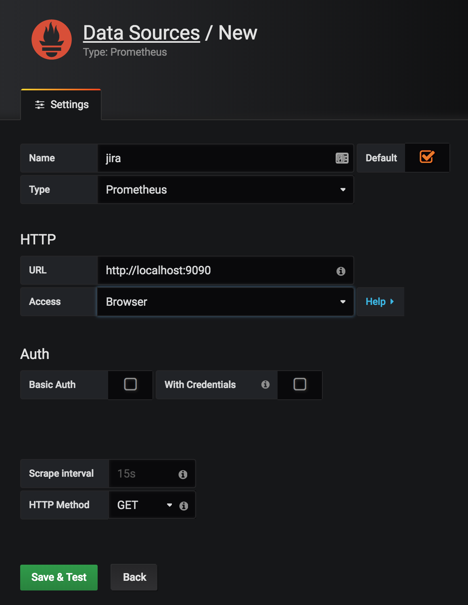Click the Back button
This screenshot has width=468, height=605.
click(x=134, y=577)
